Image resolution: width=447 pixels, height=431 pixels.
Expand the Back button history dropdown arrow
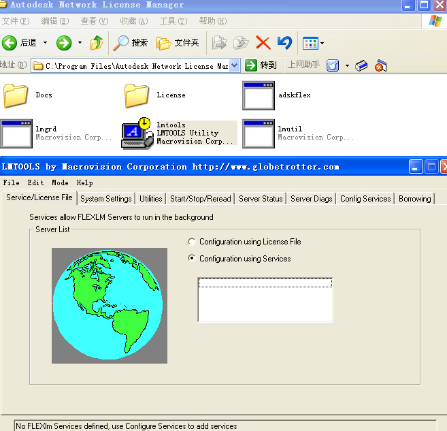tap(45, 43)
